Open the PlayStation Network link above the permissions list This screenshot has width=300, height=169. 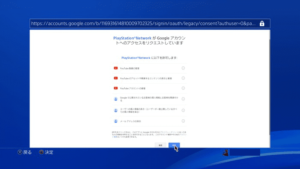136,58
